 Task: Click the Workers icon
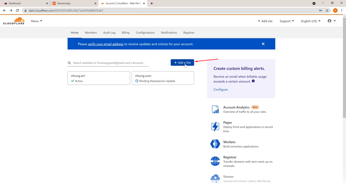coord(215,144)
